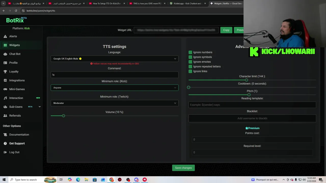
Task: Open Microsoft Store from taskbar
Action: click(x=94, y=180)
